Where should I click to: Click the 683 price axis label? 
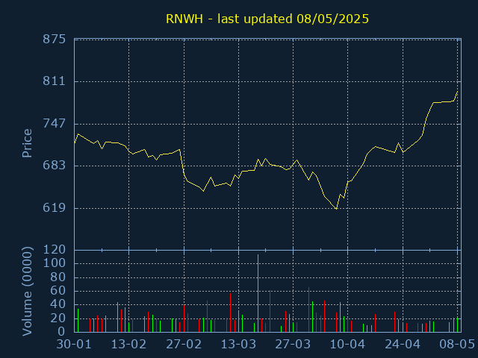click(55, 166)
